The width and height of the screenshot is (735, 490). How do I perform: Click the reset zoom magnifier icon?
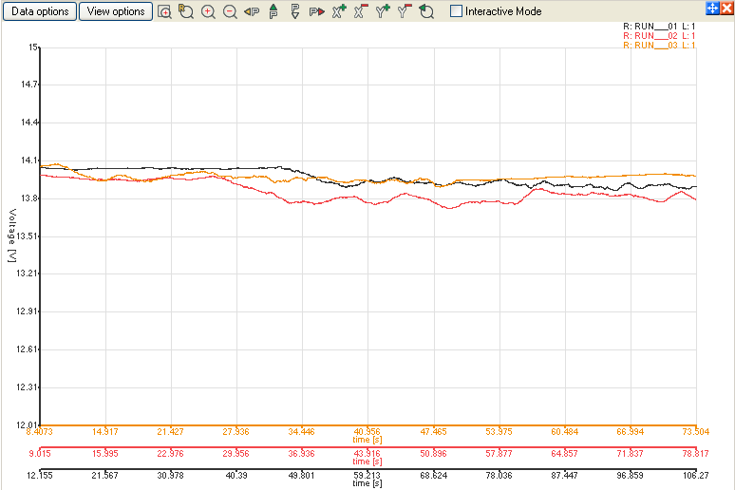tap(186, 12)
